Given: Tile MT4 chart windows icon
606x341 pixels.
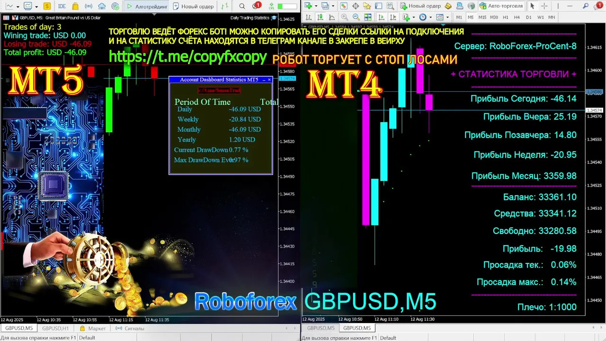Looking at the screenshot, I should coord(368,17).
